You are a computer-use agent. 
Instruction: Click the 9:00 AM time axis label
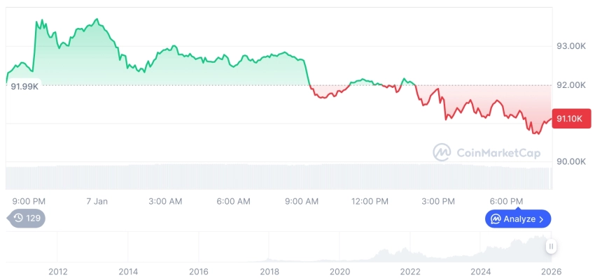coord(302,201)
